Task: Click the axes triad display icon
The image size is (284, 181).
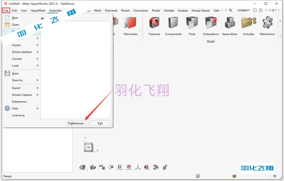Action: [x=138, y=167]
